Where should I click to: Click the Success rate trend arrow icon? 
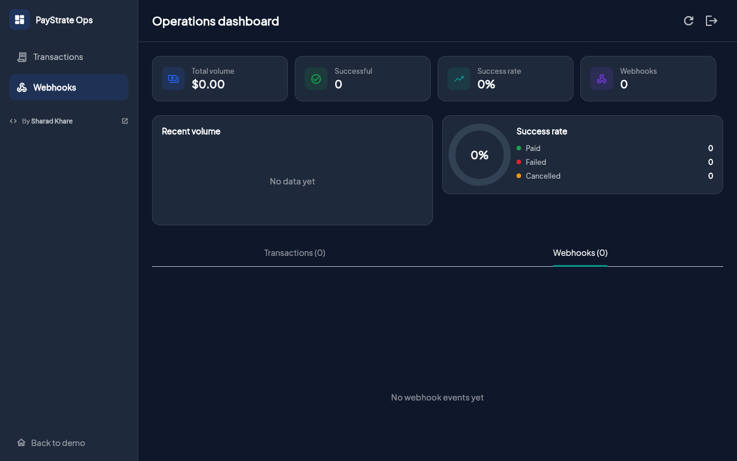click(x=459, y=78)
